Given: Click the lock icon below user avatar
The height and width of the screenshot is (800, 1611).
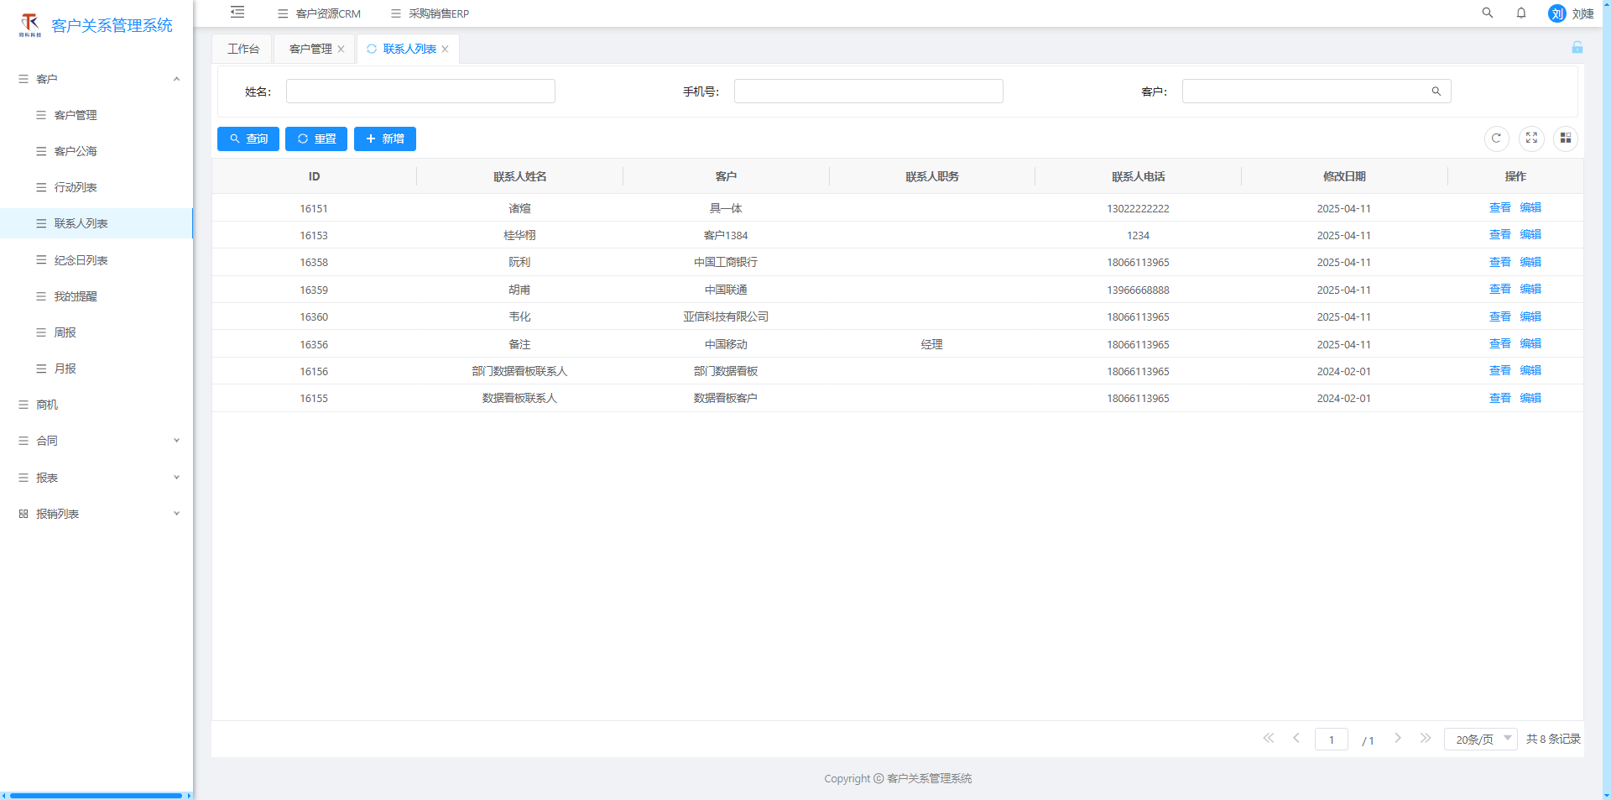Looking at the screenshot, I should (x=1577, y=48).
